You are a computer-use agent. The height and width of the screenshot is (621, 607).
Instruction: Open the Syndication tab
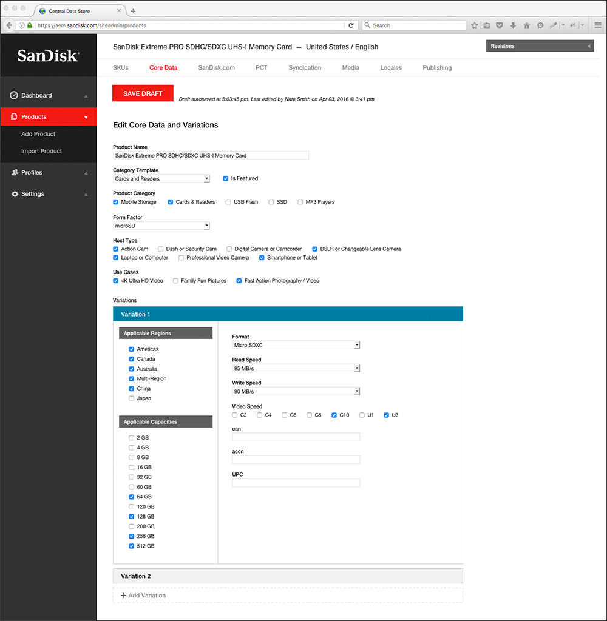[x=305, y=68]
